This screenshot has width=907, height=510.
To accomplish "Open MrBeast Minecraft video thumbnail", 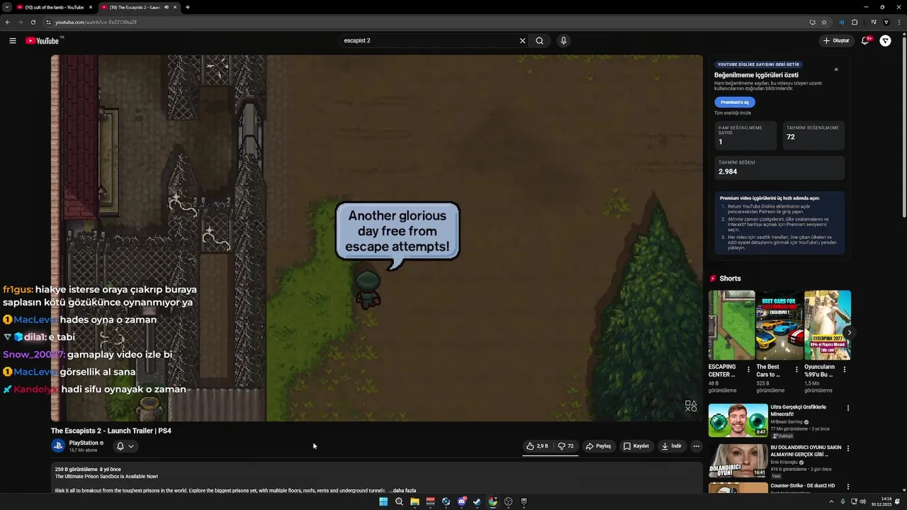I will [x=738, y=420].
